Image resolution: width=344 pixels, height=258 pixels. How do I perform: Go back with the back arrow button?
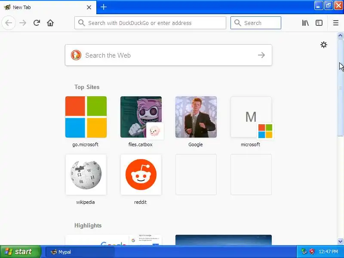point(9,23)
